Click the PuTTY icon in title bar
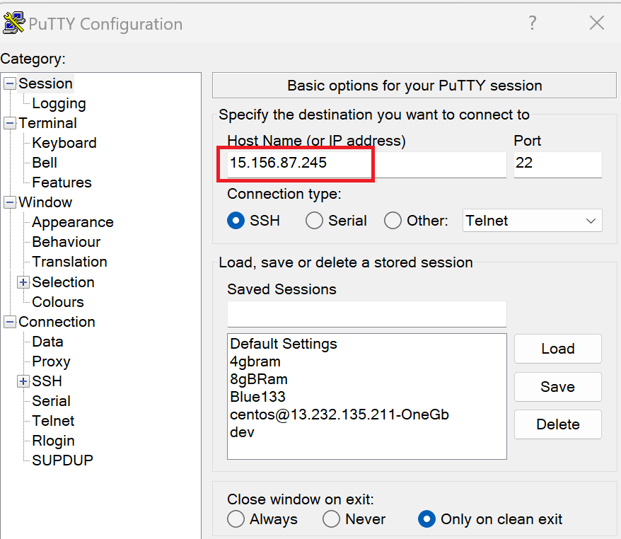Screen dimensions: 621x539 pos(14,23)
